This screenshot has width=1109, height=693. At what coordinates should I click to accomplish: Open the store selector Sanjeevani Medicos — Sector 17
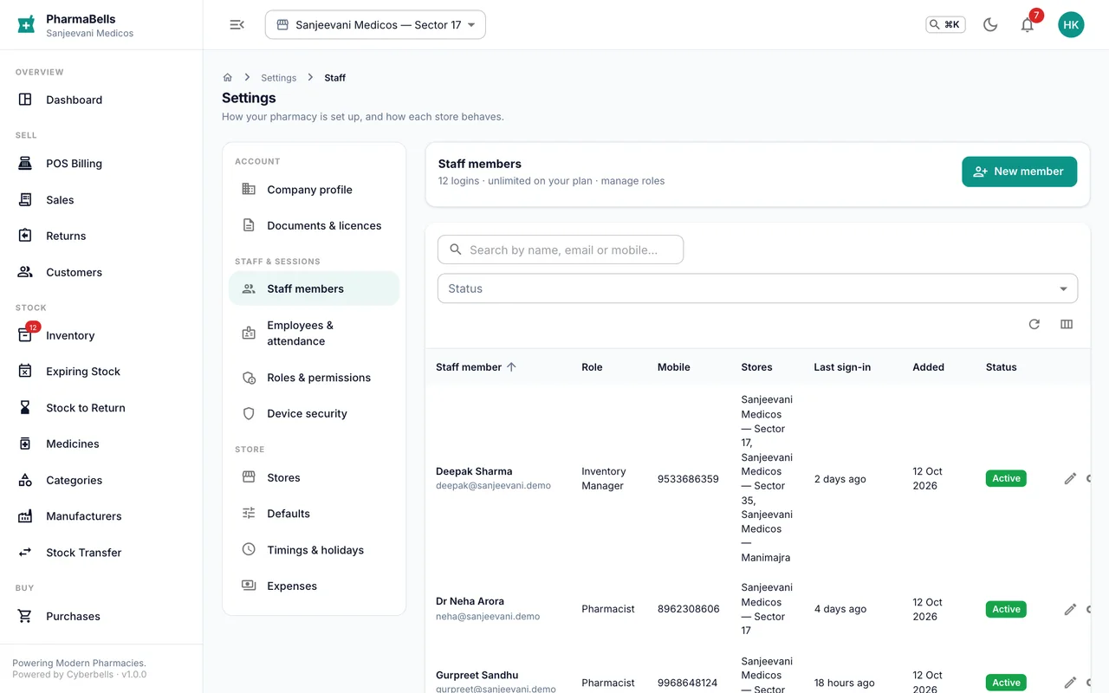[375, 25]
